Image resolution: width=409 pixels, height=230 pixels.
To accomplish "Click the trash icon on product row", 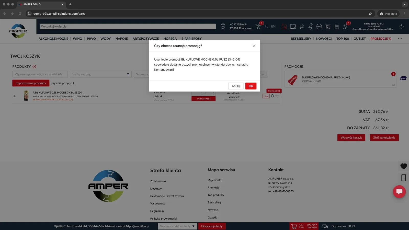I will 272,96.
